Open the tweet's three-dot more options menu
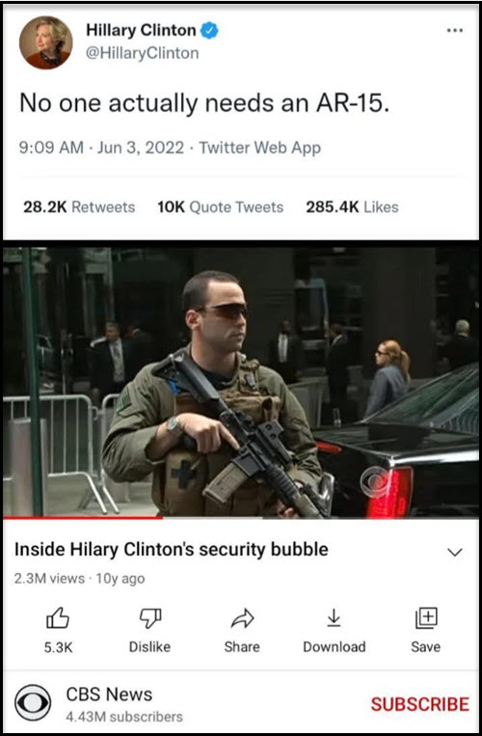 point(454,31)
